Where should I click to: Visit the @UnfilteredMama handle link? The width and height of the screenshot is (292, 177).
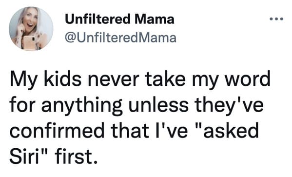point(120,38)
